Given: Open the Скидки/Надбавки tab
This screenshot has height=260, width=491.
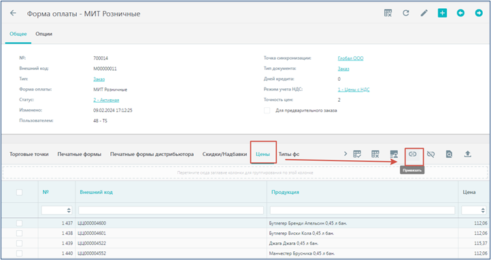Looking at the screenshot, I should tap(224, 154).
